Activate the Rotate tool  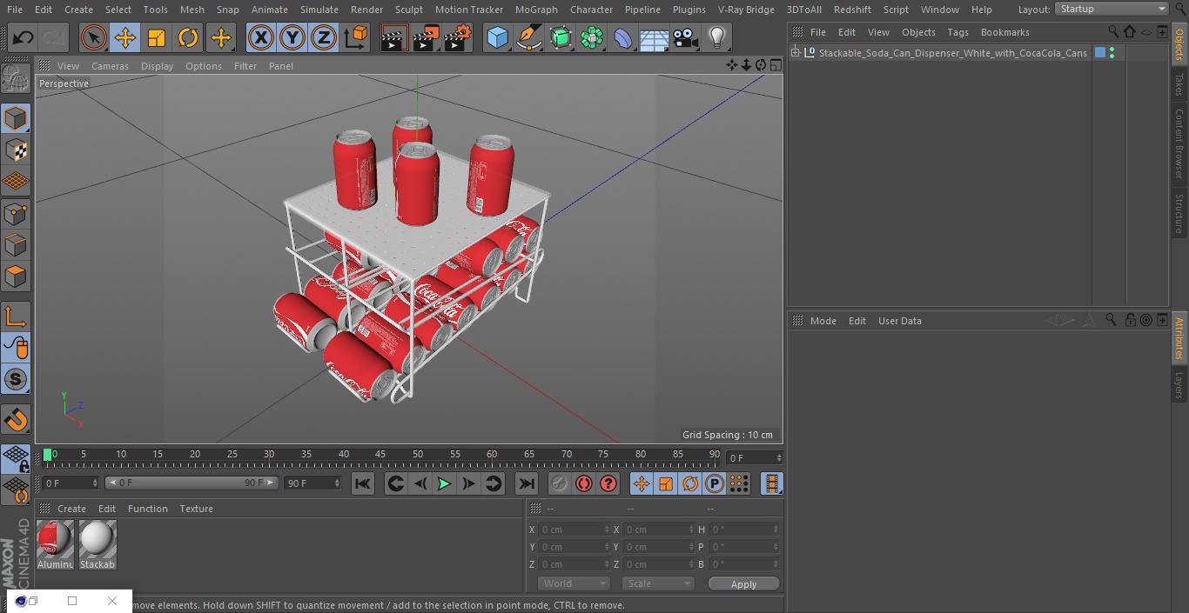188,37
